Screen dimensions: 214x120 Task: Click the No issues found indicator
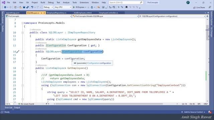click(26, 104)
